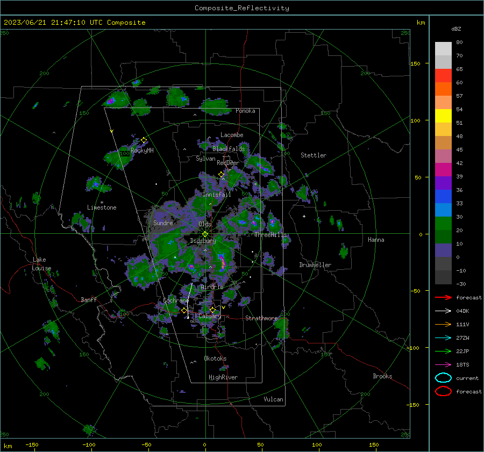Viewport: 484px width, 452px height.
Task: Click the cyan 27ZW arrow icon
Action: click(x=443, y=338)
